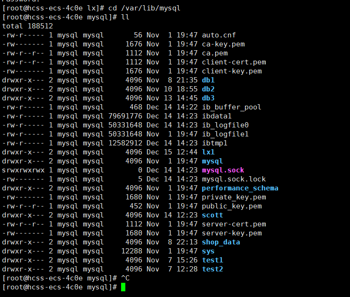Click the 452 size of public_key.pem
This screenshot has width=350, height=297.
click(x=136, y=206)
